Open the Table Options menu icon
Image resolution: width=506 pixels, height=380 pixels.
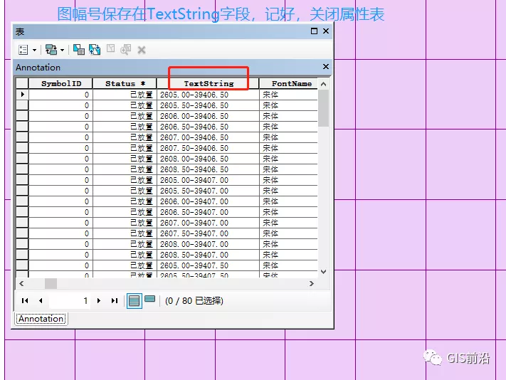point(23,50)
